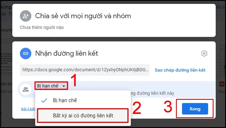This screenshot has width=226, height=128.
Task: Click the document thumbnail on the left edge
Action: click(6, 64)
